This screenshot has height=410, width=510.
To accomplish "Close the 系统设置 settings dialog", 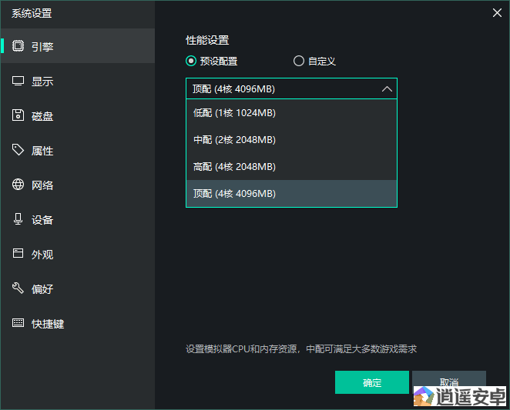I will 497,12.
